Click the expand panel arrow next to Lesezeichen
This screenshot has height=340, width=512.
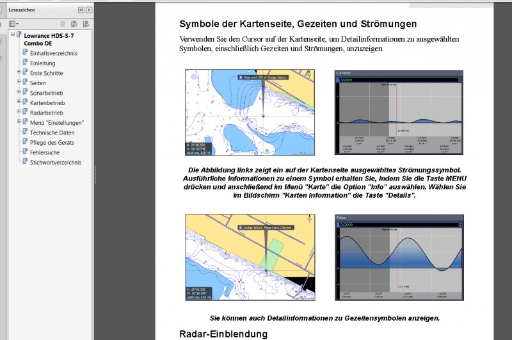point(89,10)
